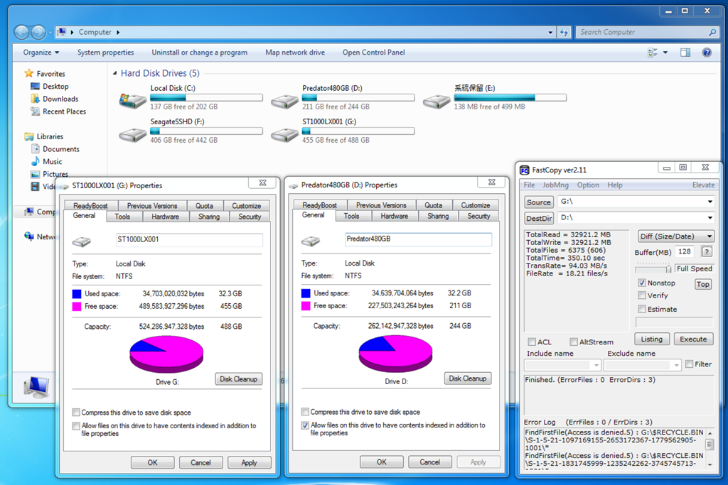Enable Verify option in FastCopy

[x=642, y=295]
